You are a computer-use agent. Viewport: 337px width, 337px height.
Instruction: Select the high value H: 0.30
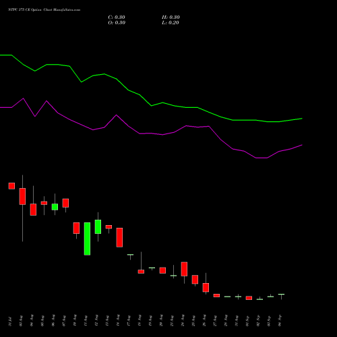click(171, 18)
